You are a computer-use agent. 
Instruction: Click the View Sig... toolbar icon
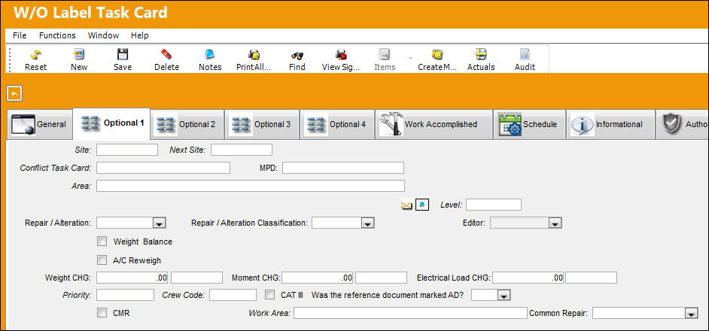point(341,55)
